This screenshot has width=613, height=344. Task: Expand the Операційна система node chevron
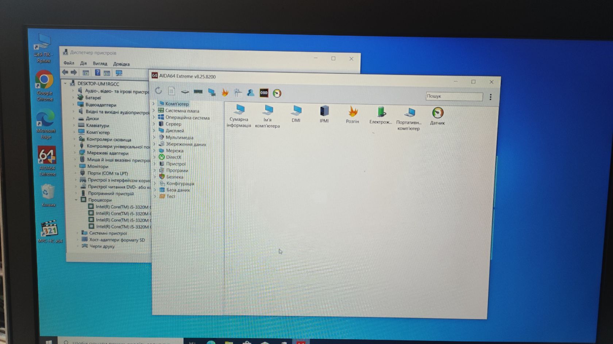tap(154, 117)
